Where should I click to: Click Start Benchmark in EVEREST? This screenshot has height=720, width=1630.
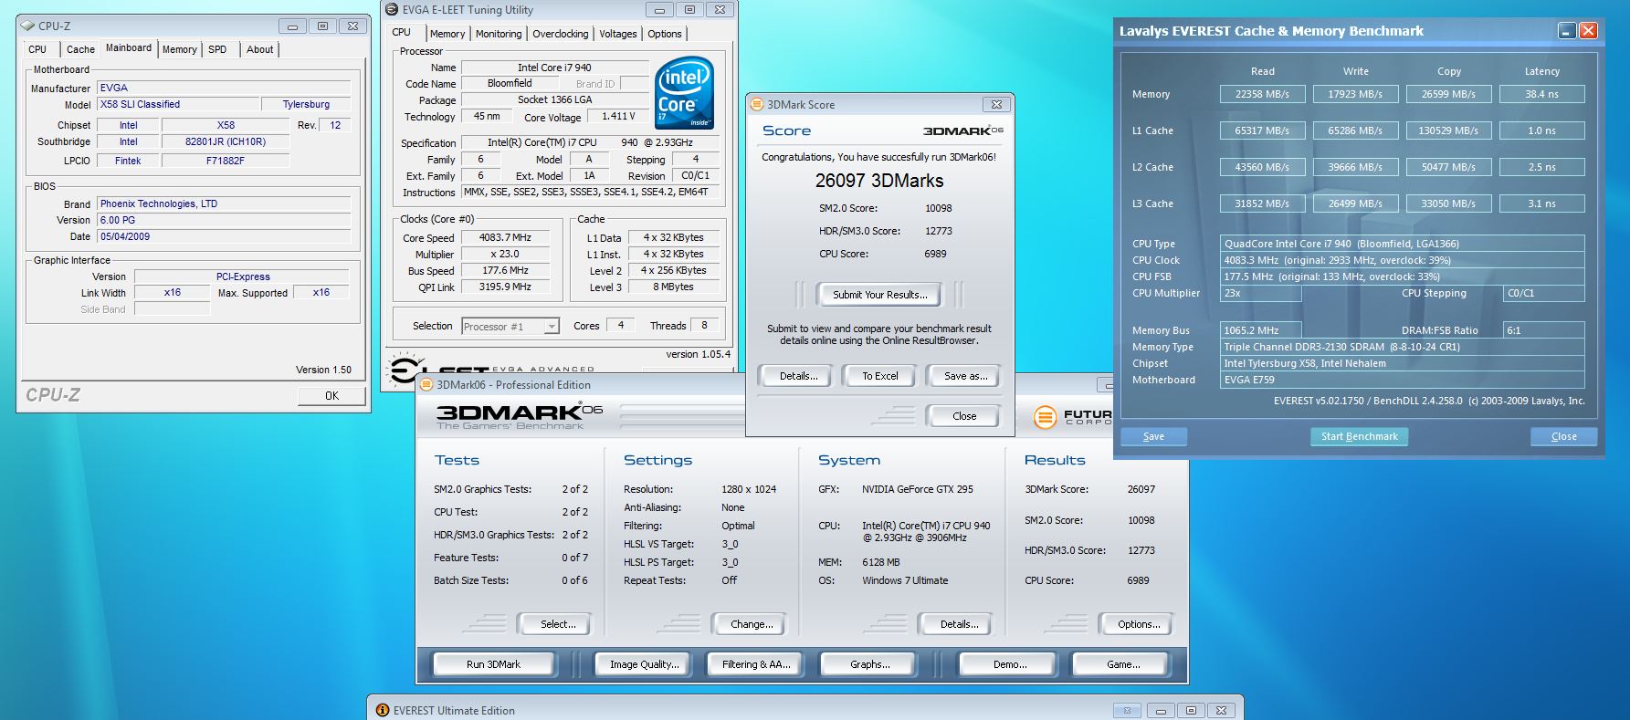point(1359,436)
